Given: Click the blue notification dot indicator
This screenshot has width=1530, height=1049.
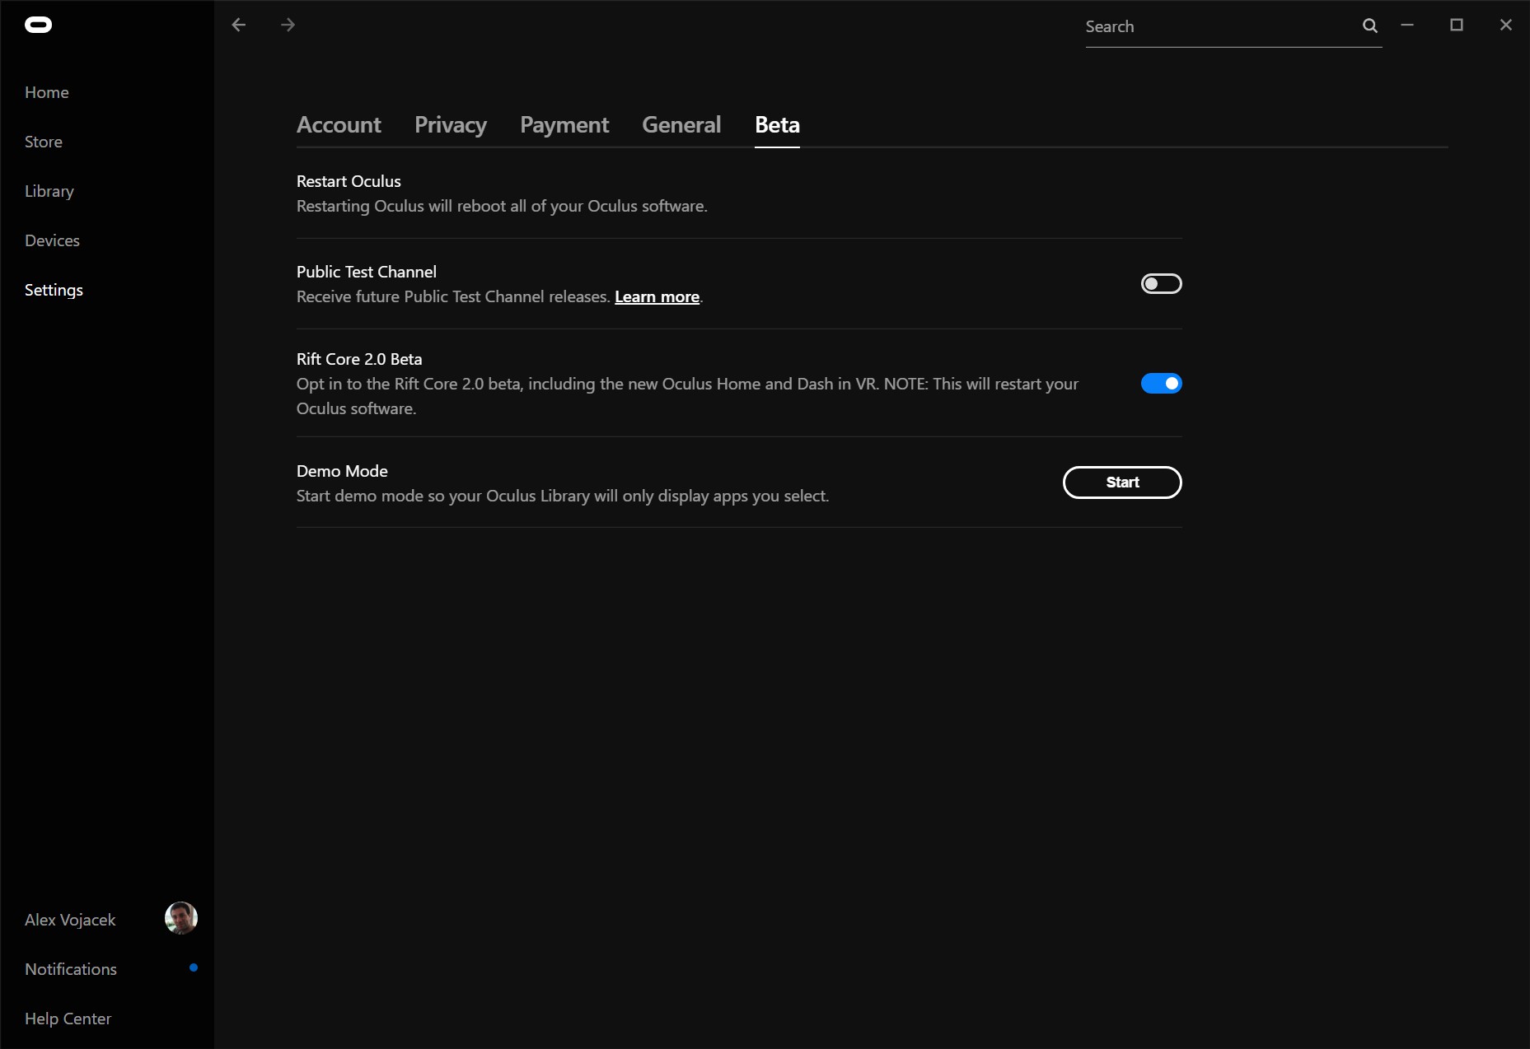Looking at the screenshot, I should pos(194,967).
